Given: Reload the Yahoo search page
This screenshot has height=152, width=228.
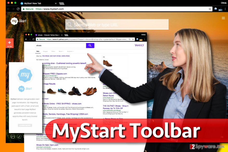Looking at the screenshot, I should tap(33, 39).
